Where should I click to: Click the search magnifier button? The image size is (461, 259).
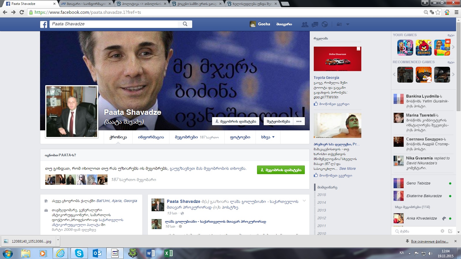click(x=185, y=24)
